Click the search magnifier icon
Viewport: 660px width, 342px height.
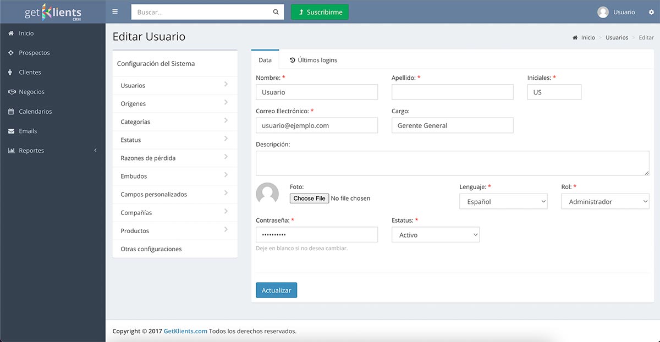[276, 12]
